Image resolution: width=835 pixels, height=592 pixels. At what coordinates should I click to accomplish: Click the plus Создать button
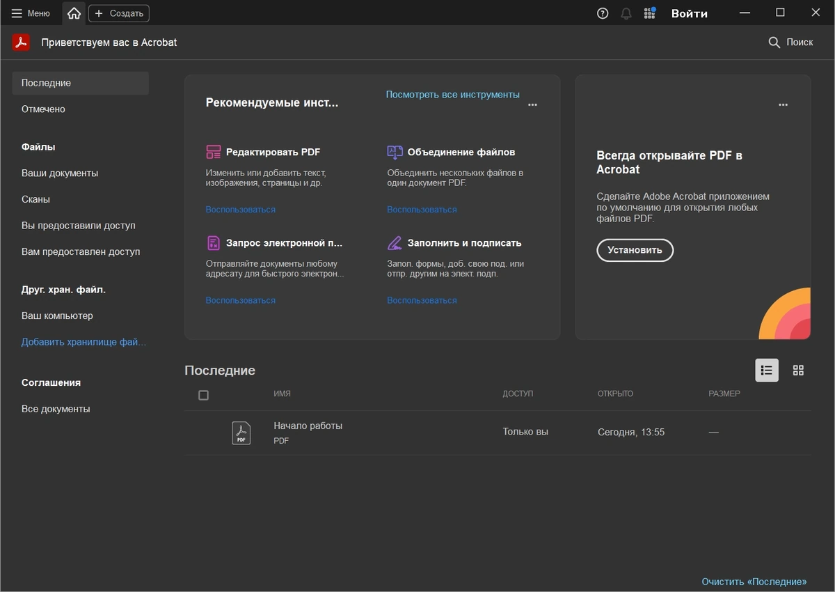pos(119,13)
